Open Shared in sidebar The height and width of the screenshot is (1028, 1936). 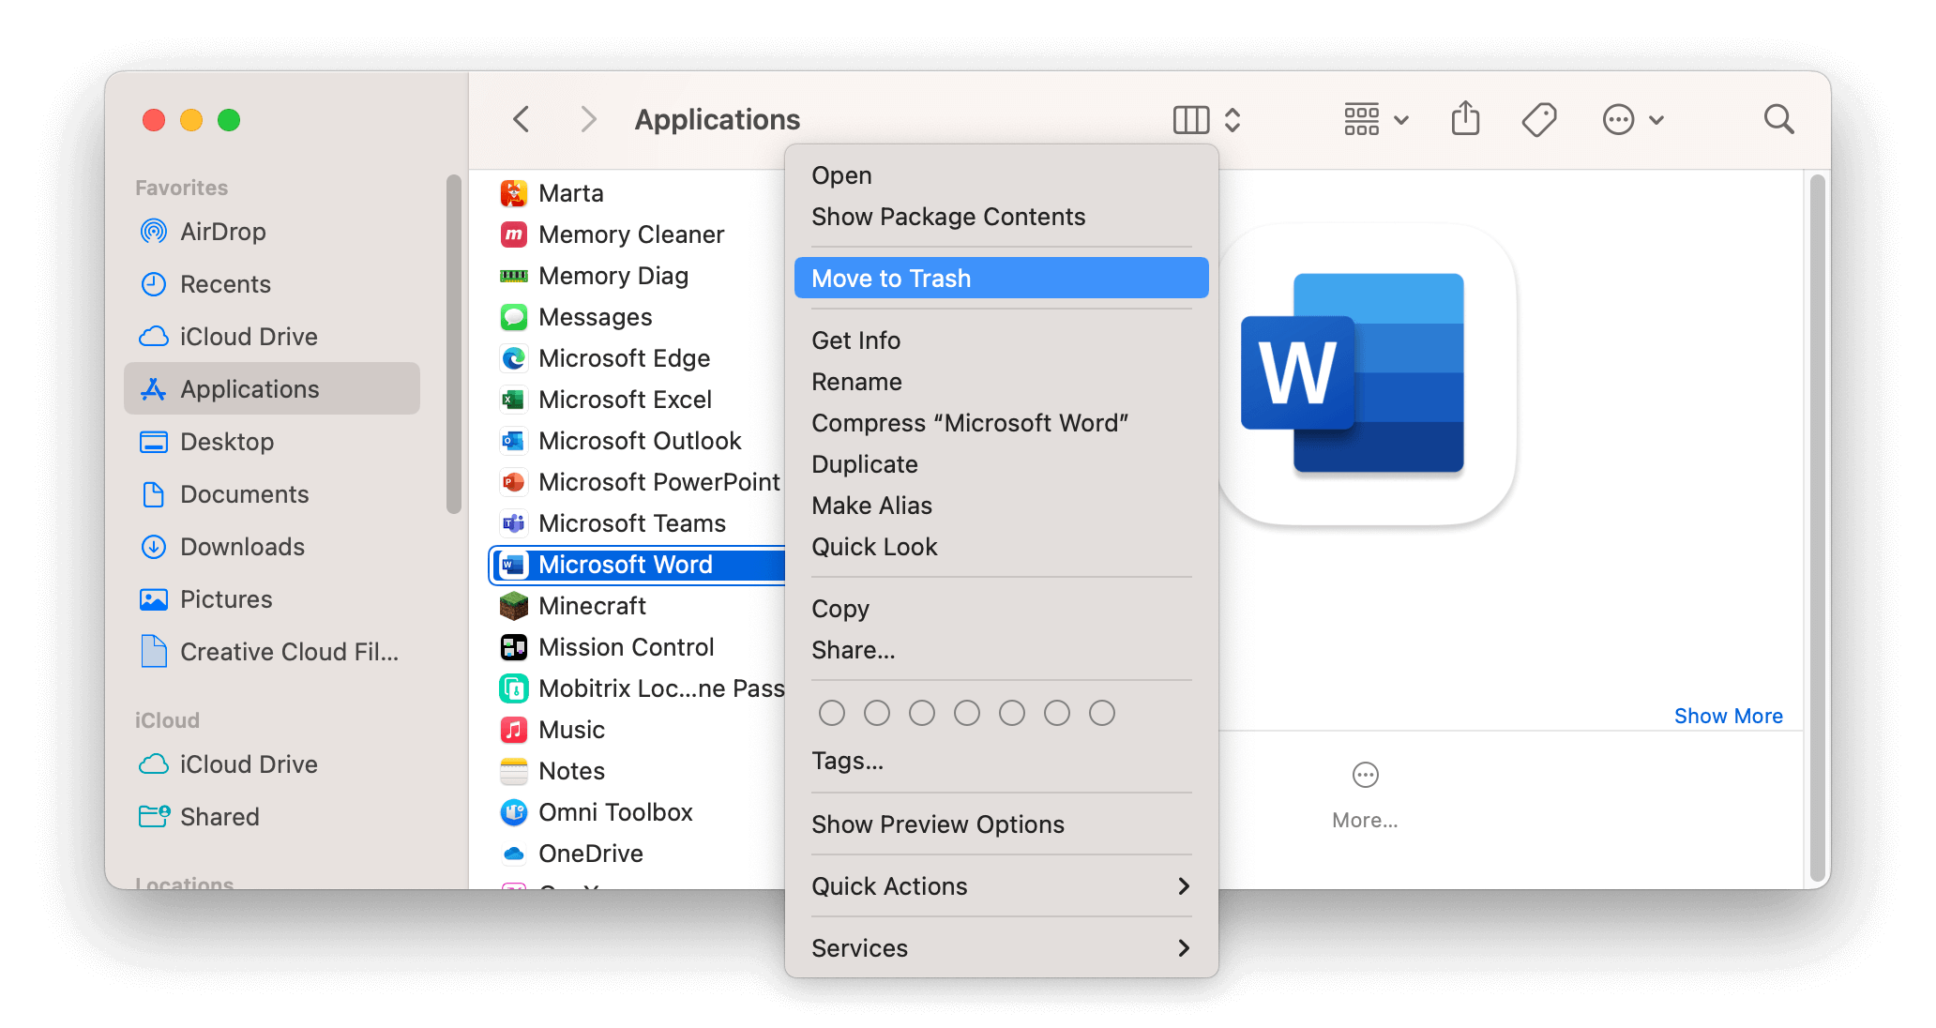point(272,817)
